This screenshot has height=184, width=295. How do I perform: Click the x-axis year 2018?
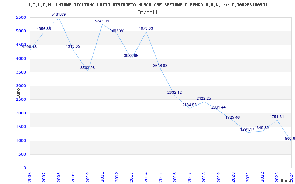tap(204, 177)
